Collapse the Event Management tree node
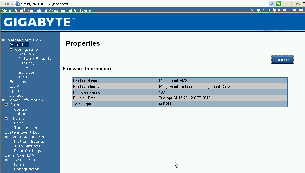 tap(6, 137)
